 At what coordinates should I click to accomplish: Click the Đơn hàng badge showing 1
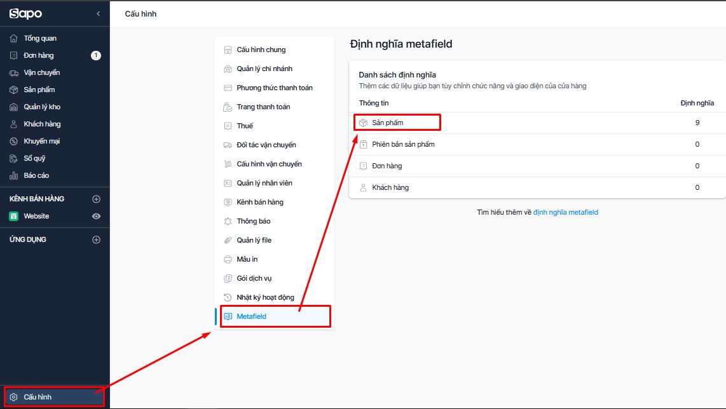pyautogui.click(x=96, y=55)
